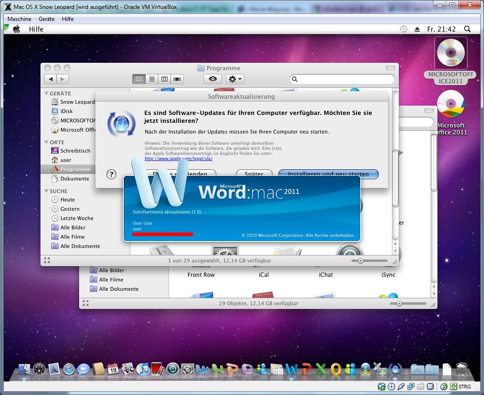
Task: Launch orange PowerPoint 2011 Dock icon
Action: 306,369
